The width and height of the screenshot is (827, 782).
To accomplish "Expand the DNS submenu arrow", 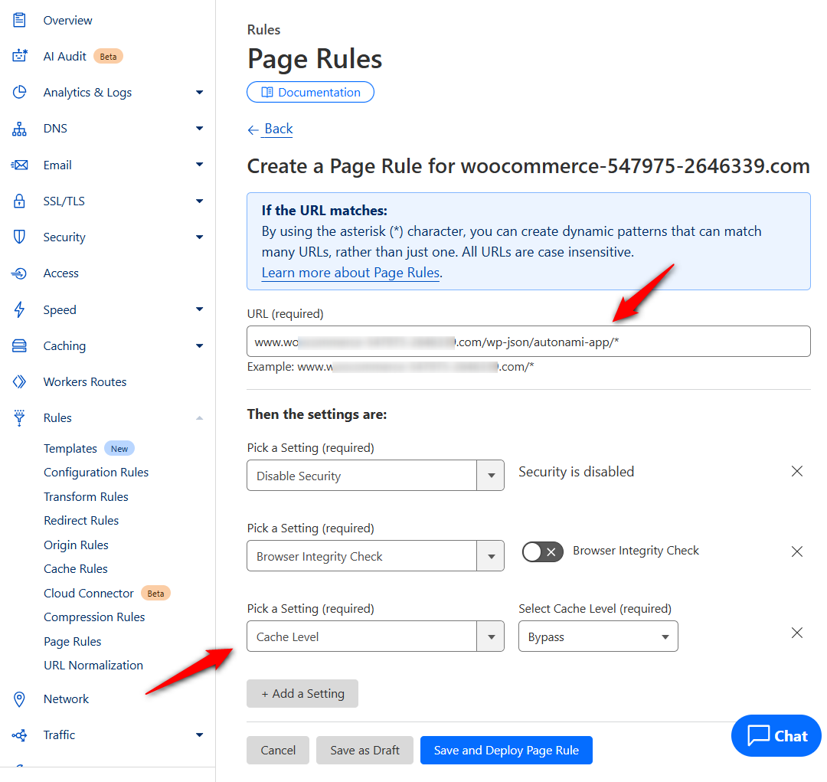I will (199, 128).
